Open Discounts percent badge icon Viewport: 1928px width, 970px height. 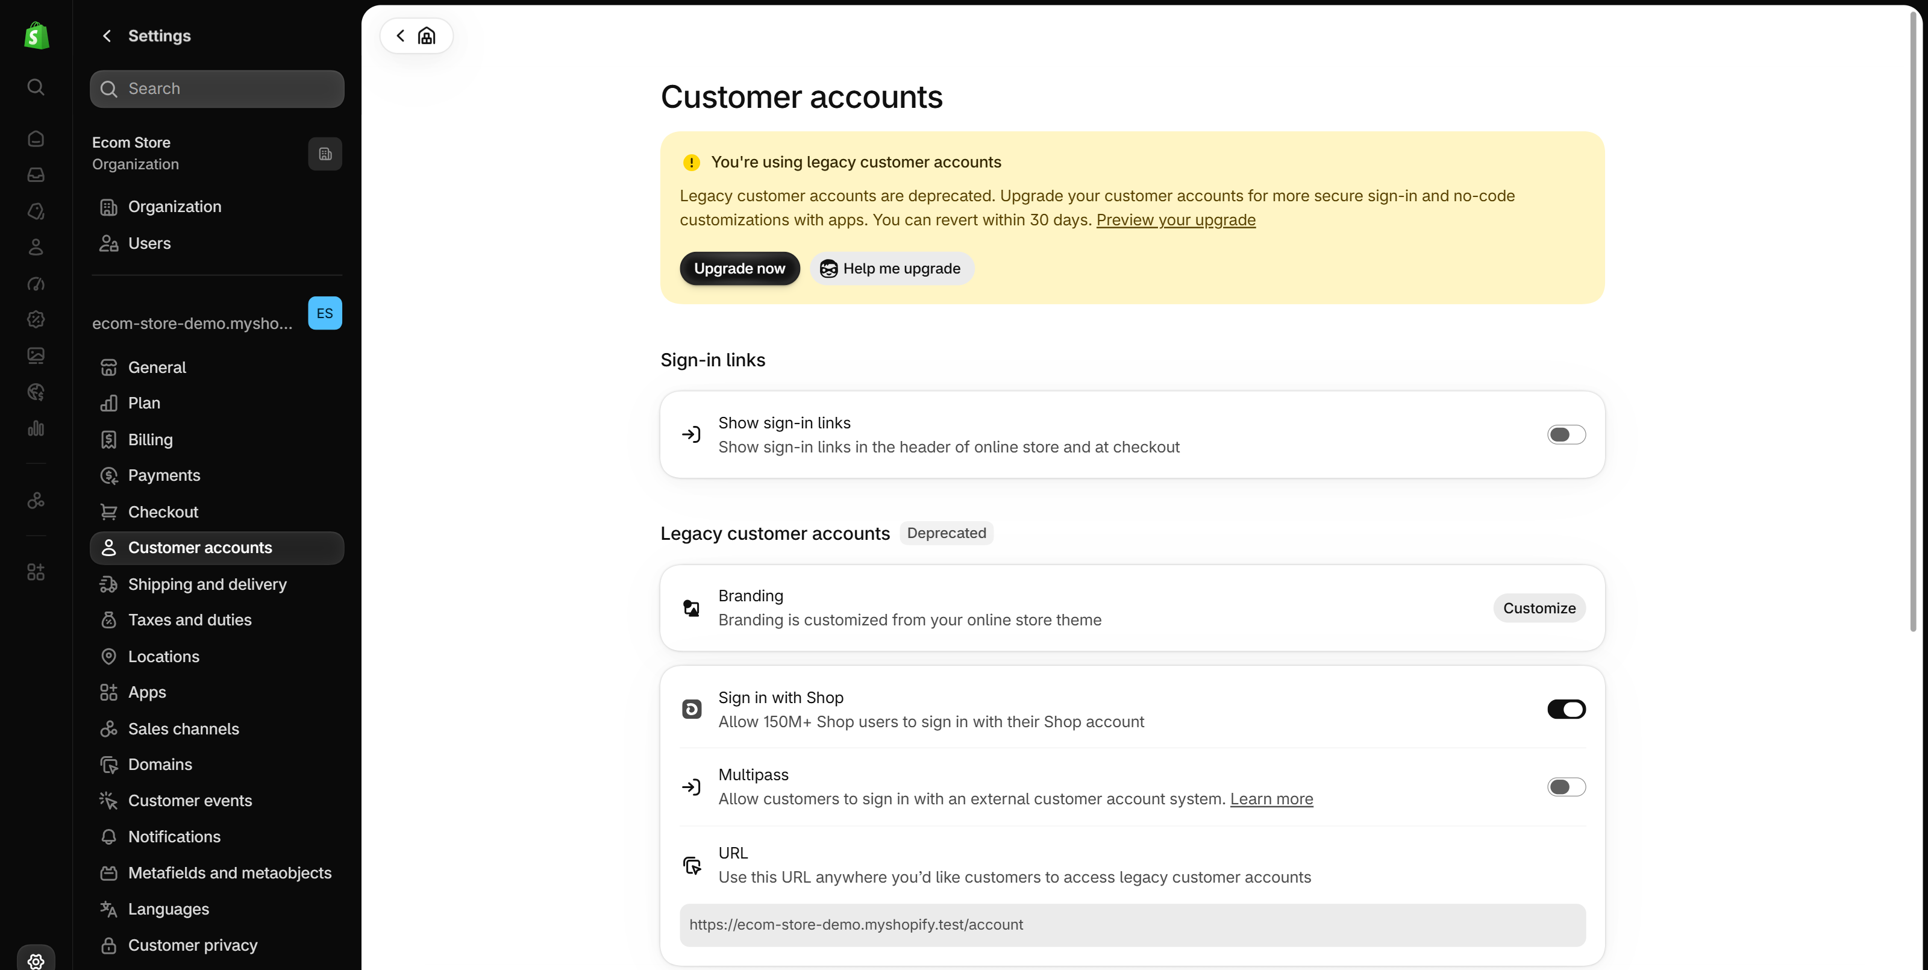36,319
